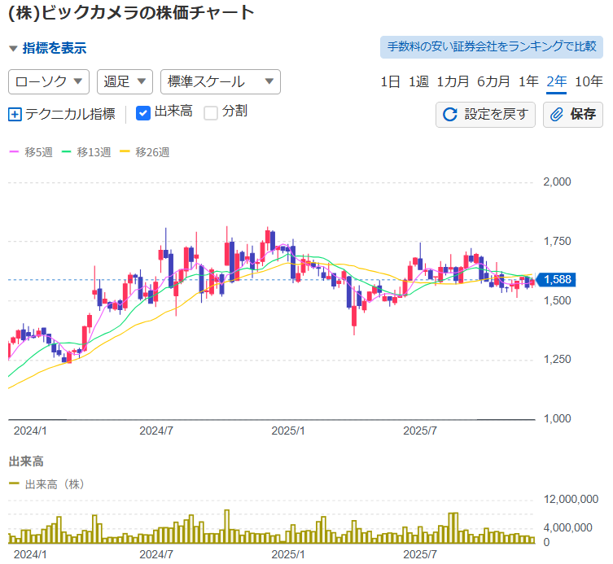Enable the 分割 checkbox
The height and width of the screenshot is (564, 613).
point(211,113)
